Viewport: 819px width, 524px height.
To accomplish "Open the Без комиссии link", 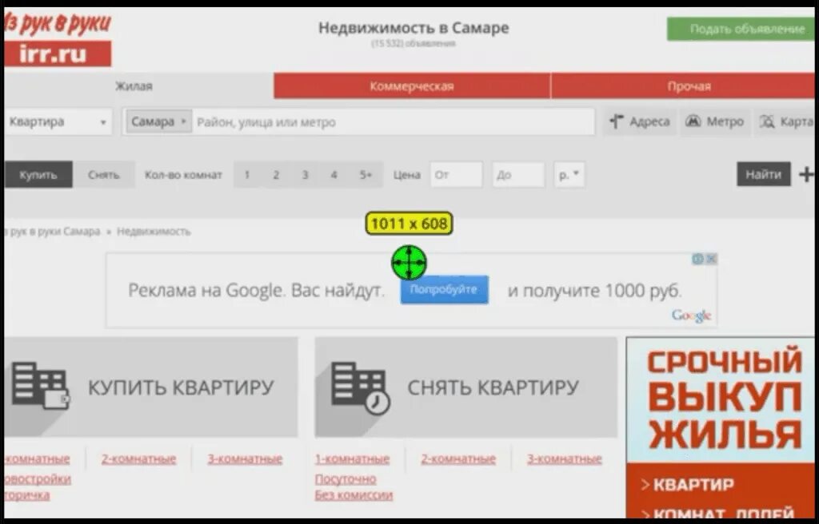I will pos(354,494).
